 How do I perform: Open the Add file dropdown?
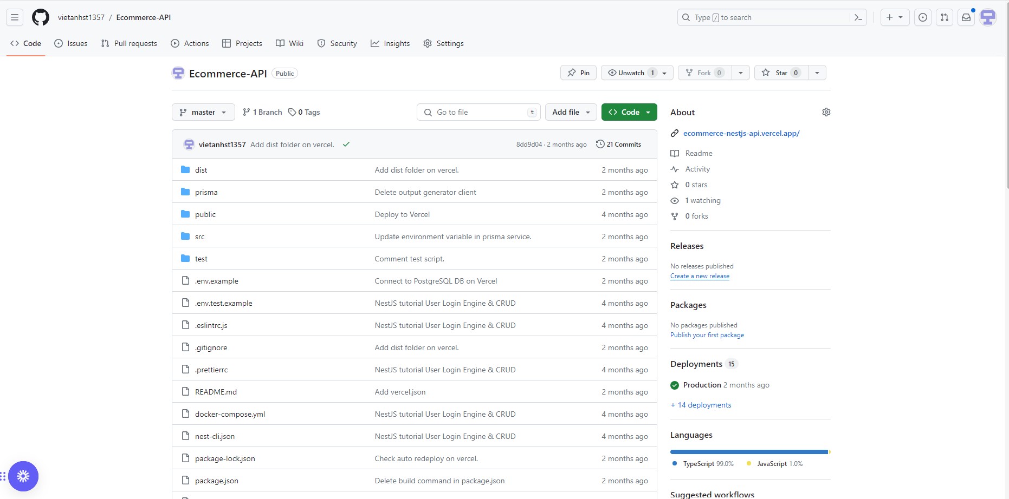click(571, 112)
